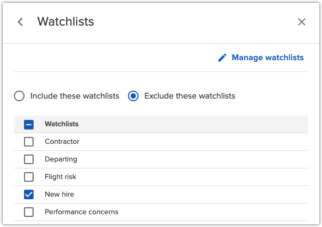This screenshot has width=322, height=227.
Task: Click the Performance concerns row label text
Action: [x=82, y=212]
